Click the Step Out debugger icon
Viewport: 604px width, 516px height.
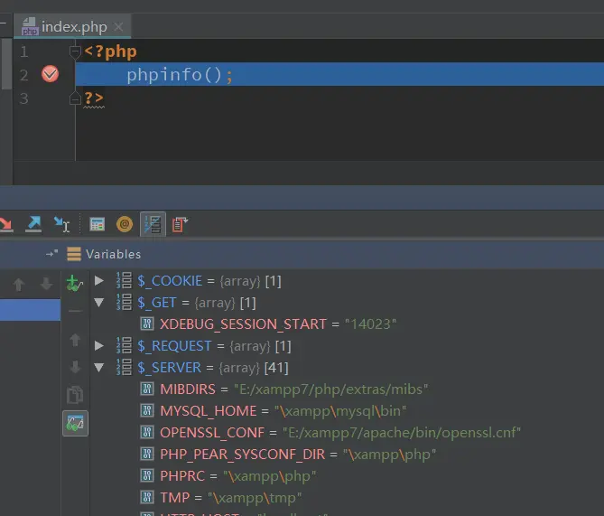[x=33, y=224]
